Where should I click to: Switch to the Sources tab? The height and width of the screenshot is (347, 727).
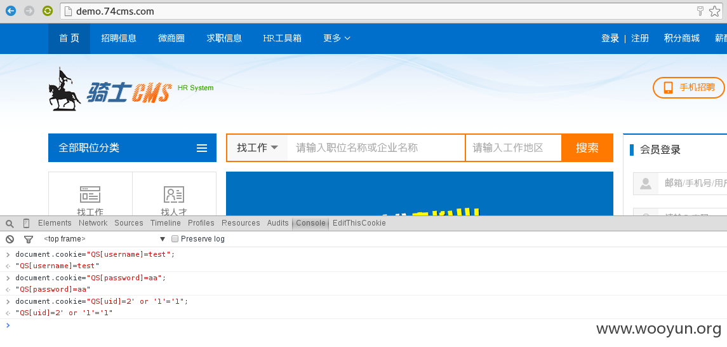(129, 223)
